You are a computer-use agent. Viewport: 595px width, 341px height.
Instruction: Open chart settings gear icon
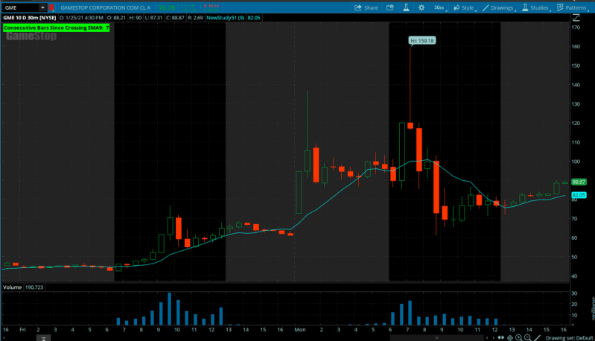tap(421, 7)
